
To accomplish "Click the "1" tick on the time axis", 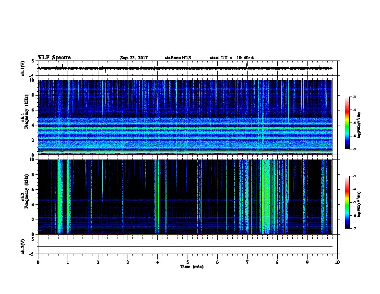I will pos(68,262).
